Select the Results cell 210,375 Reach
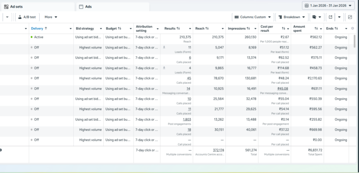This screenshot has width=359, height=173. (x=177, y=39)
